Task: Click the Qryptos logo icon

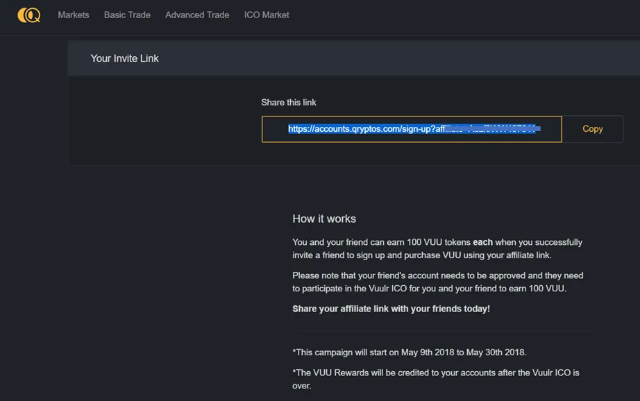Action: pyautogui.click(x=29, y=15)
